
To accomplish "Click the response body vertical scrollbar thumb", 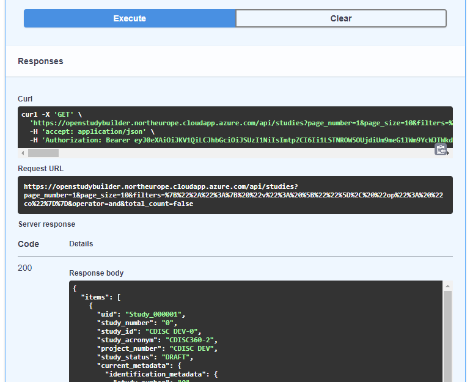I will click(447, 336).
